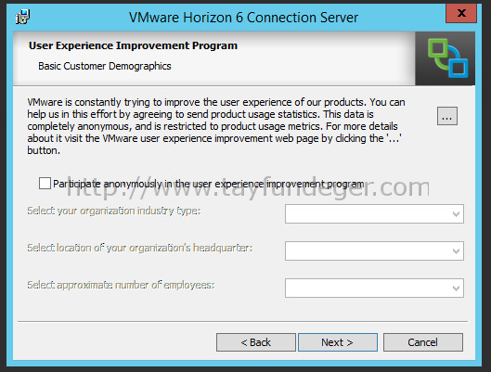Click the installer icon in the title bar

coord(22,17)
